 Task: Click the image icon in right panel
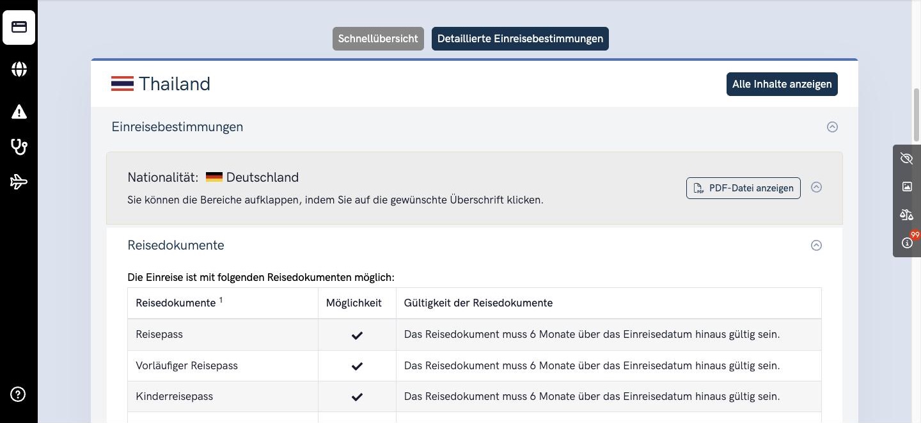click(906, 187)
